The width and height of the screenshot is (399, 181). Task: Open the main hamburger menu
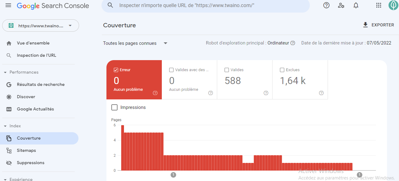pyautogui.click(x=8, y=6)
